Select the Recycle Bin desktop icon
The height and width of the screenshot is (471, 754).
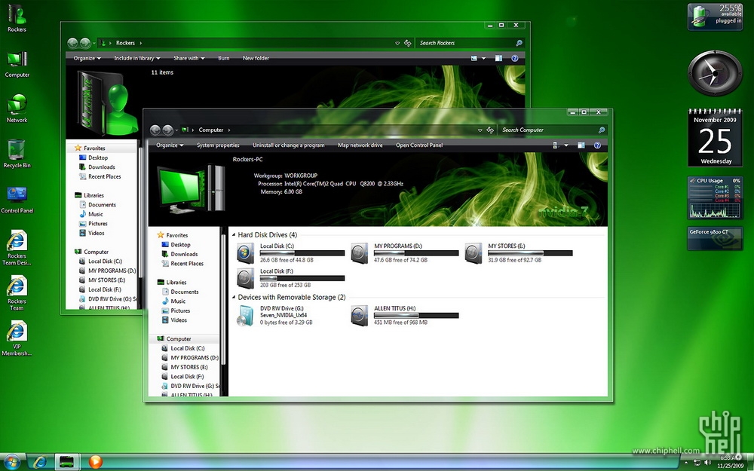(x=17, y=154)
